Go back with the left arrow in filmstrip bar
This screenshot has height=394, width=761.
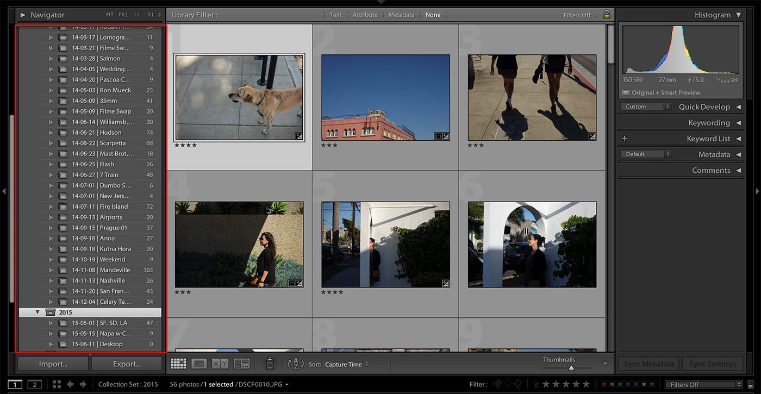(x=70, y=384)
